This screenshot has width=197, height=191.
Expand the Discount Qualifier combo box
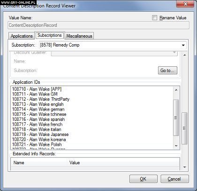[x=114, y=53]
